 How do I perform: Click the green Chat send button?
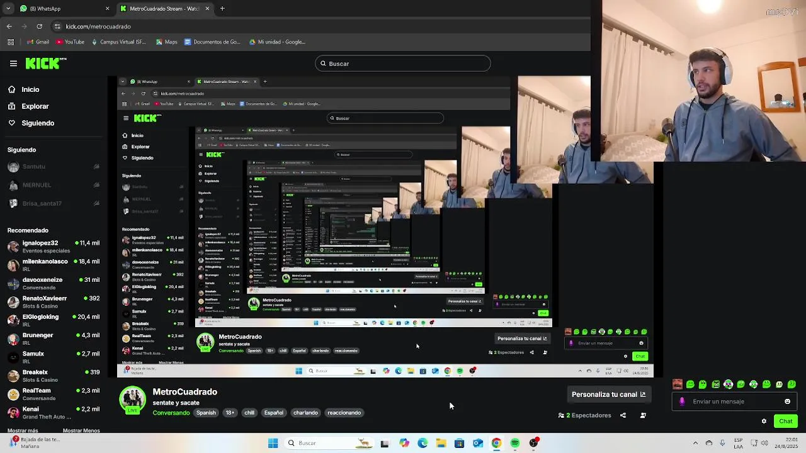786,422
